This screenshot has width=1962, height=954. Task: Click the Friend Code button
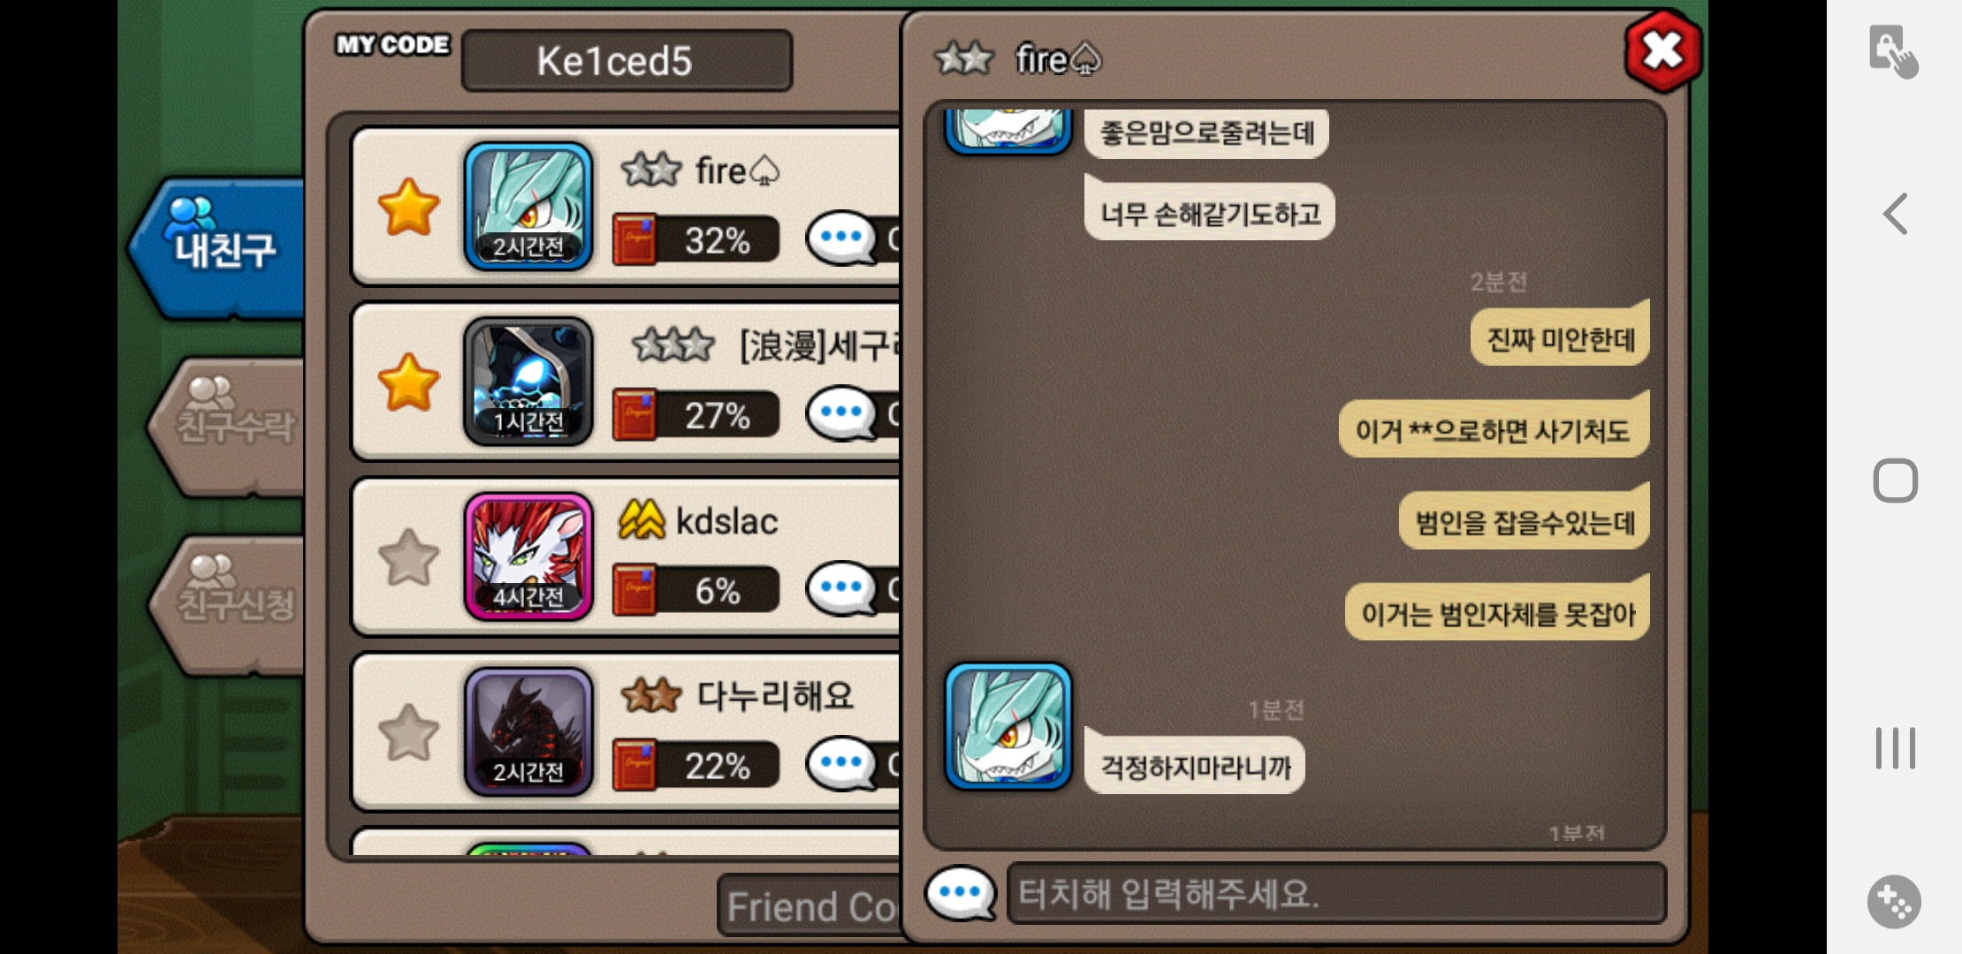pos(810,906)
